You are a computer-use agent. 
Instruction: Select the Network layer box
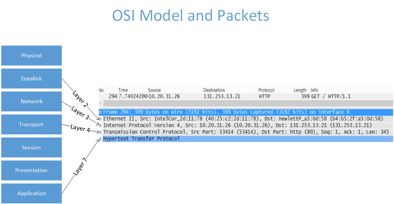pyautogui.click(x=31, y=101)
